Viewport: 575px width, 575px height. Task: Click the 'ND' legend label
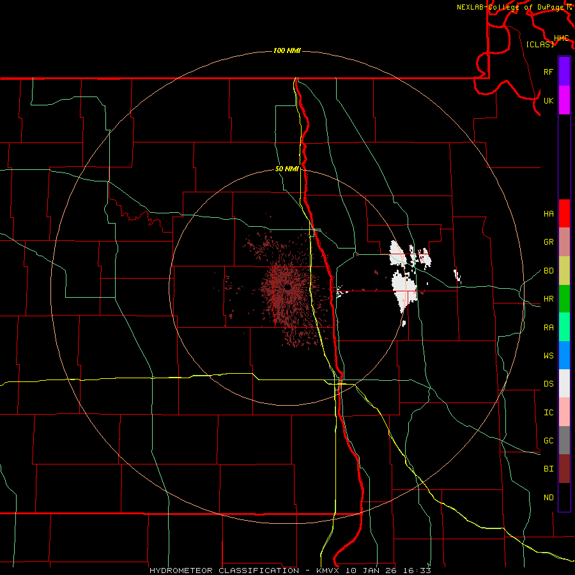tap(548, 498)
